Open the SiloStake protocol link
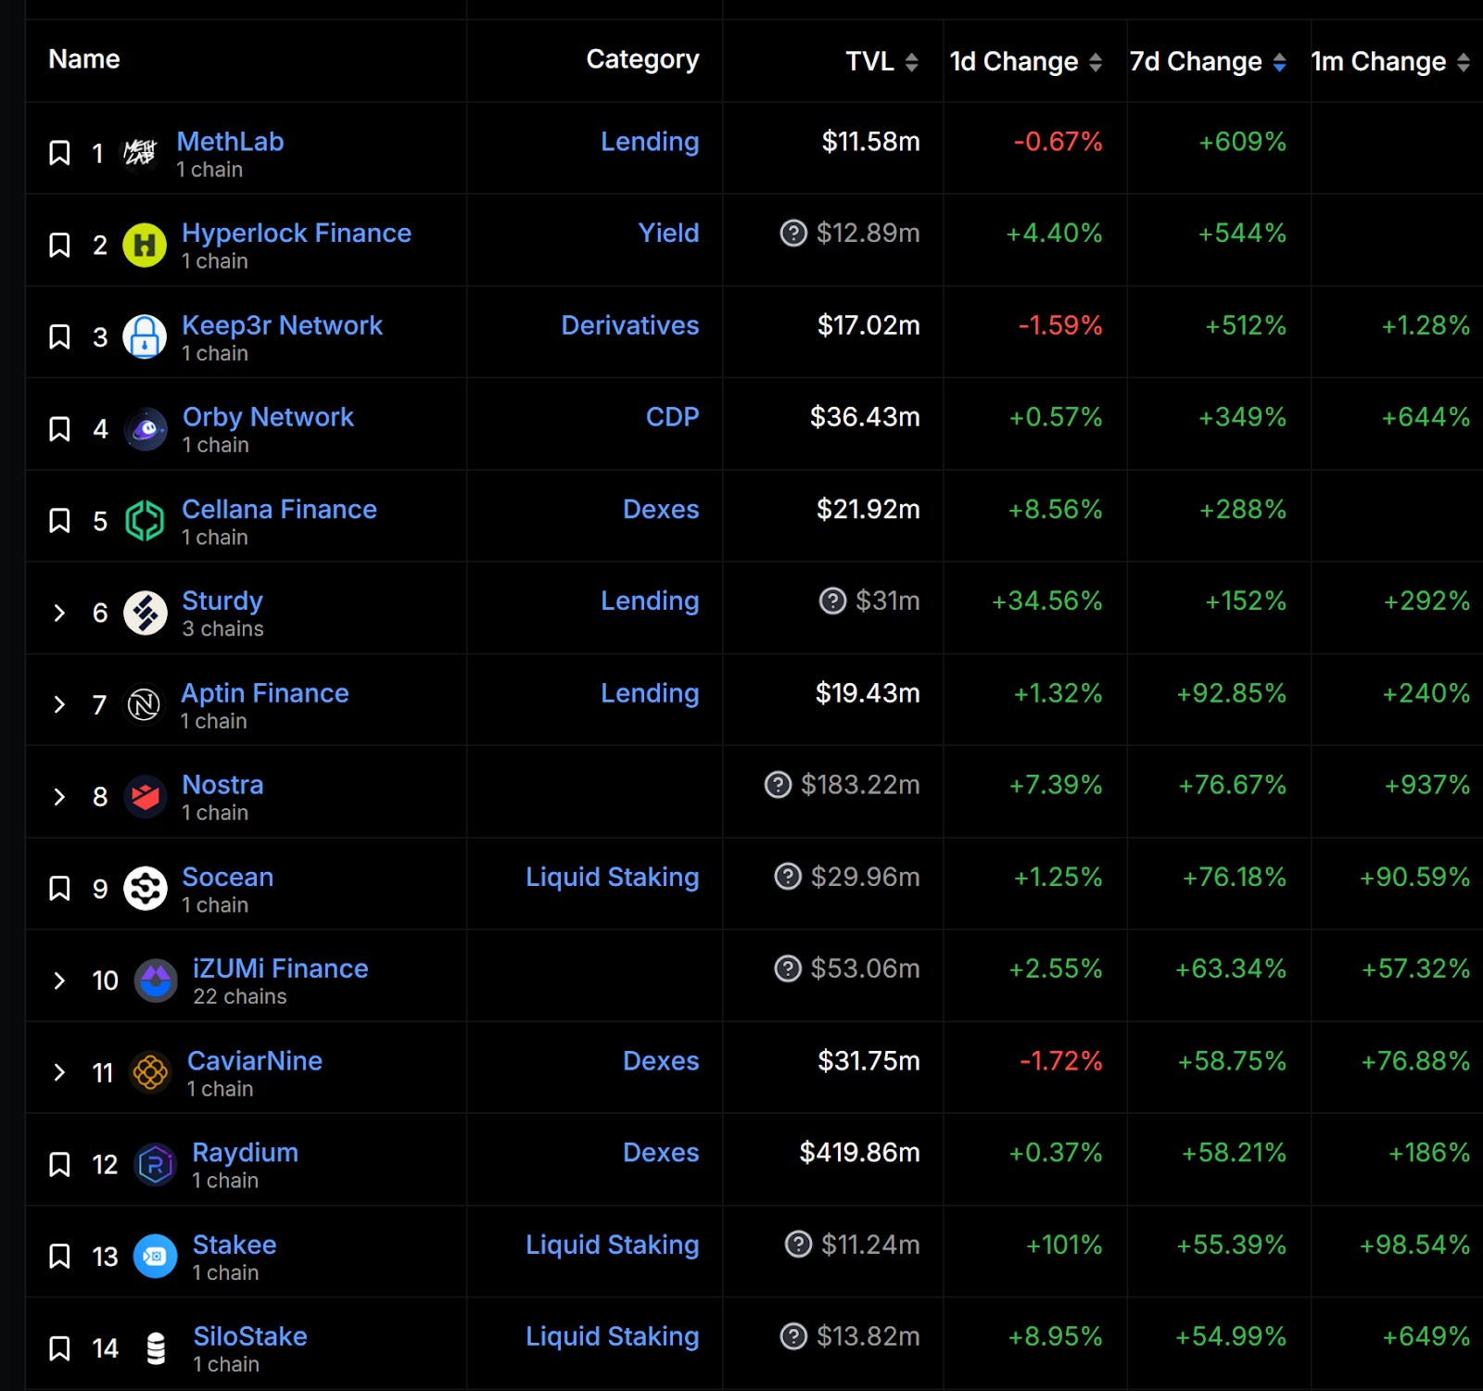Viewport: 1483px width, 1391px height. pos(250,1336)
